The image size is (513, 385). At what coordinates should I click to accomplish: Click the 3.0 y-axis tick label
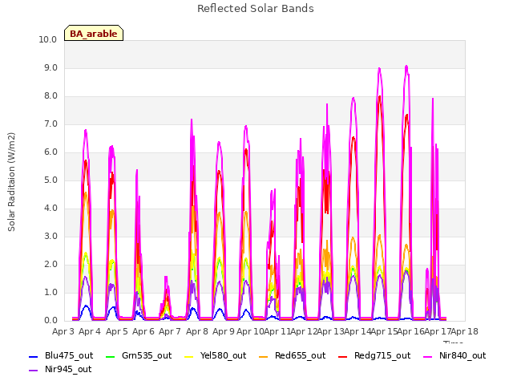click(x=50, y=237)
